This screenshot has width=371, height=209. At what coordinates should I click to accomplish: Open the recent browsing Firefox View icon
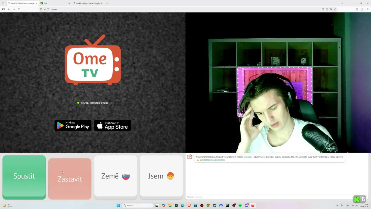coord(3,3)
